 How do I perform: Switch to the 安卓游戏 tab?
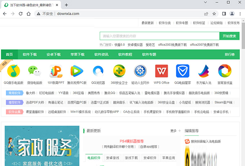point(113,157)
